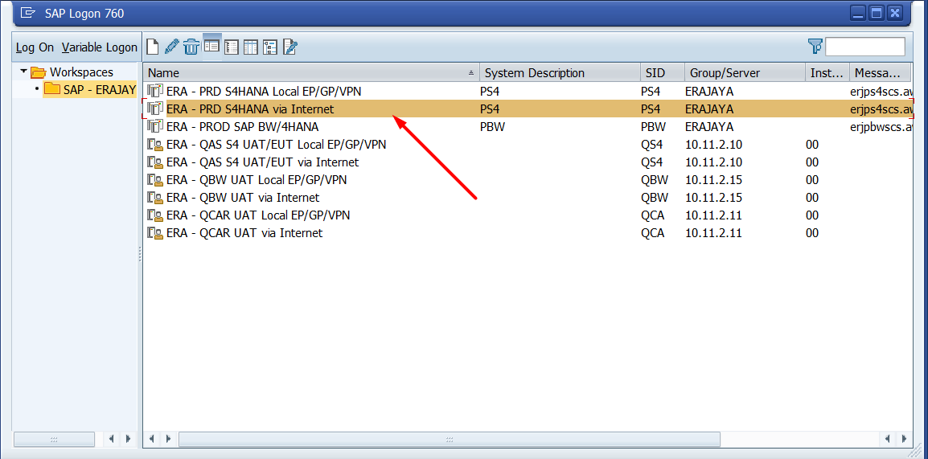Select ERA - PROD SAP BW/4HANA entry
The width and height of the screenshot is (928, 459).
coord(242,127)
